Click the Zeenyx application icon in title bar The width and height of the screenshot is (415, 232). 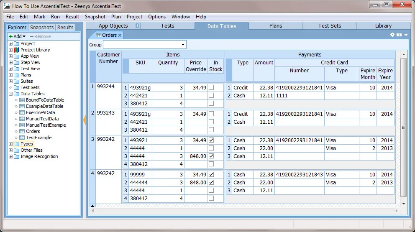pyautogui.click(x=7, y=6)
